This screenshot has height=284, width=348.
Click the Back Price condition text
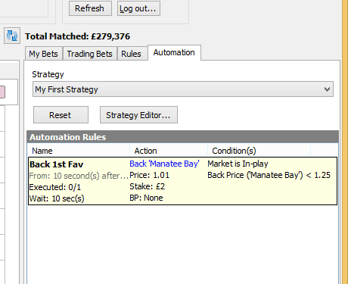pos(269,175)
